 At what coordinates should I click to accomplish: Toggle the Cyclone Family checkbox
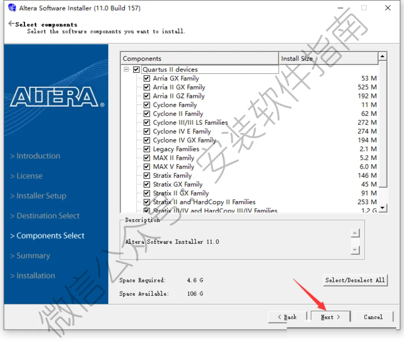(x=147, y=105)
